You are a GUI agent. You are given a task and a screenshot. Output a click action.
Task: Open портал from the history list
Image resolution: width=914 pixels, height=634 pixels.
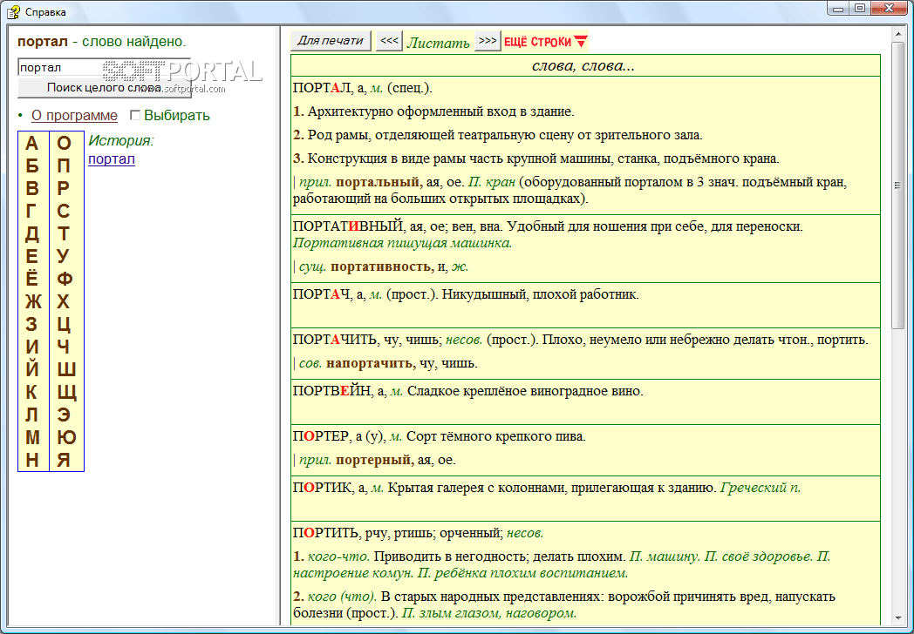[112, 159]
